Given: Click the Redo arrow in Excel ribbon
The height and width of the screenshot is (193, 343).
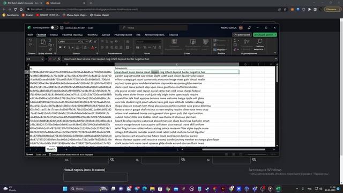Looking at the screenshot, I should point(31,45).
